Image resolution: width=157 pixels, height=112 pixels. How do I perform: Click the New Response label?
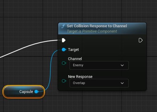point(80,77)
